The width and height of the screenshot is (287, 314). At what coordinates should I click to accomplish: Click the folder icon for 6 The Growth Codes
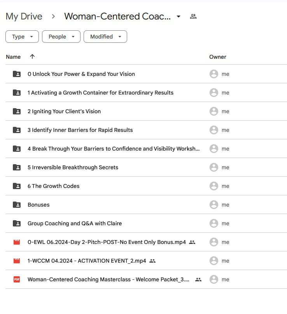click(16, 186)
